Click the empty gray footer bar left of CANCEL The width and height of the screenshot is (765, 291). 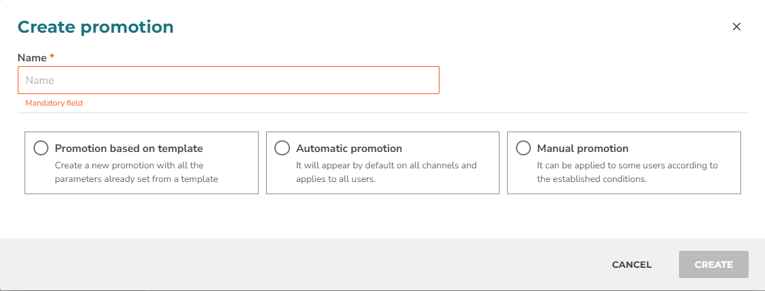[x=302, y=264]
